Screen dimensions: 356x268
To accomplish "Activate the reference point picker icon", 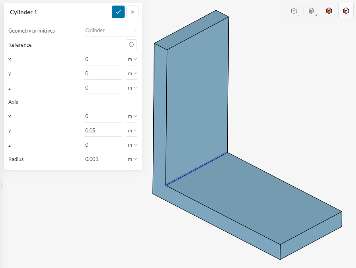I will point(131,45).
